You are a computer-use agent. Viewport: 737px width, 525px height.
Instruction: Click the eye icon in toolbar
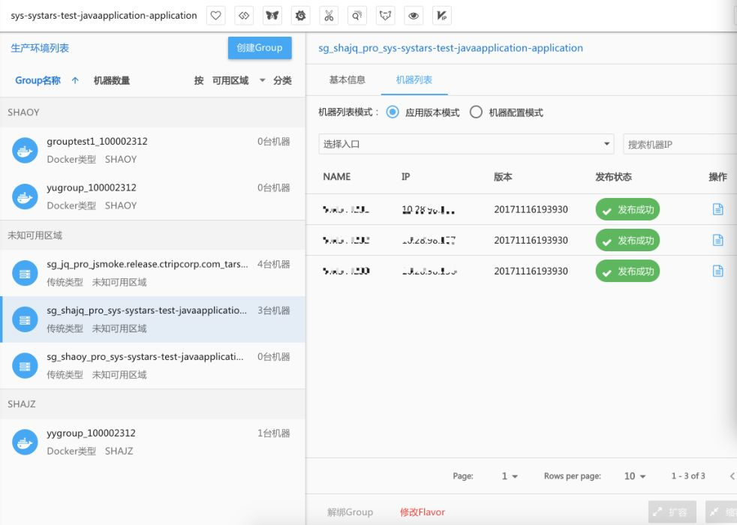tap(413, 16)
